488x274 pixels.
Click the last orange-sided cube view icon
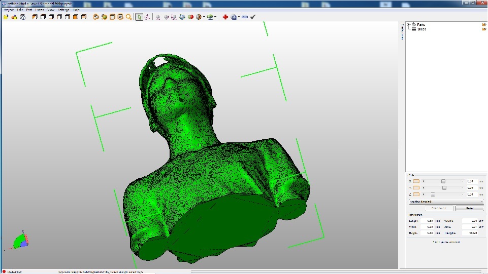point(84,17)
